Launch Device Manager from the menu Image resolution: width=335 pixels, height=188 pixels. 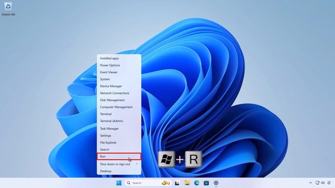click(119, 86)
